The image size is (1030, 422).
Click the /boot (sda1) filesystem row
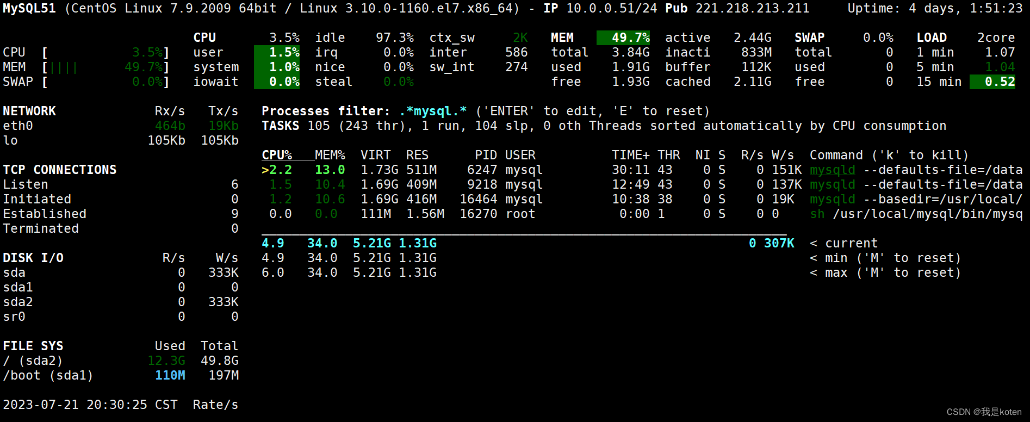[x=121, y=376]
